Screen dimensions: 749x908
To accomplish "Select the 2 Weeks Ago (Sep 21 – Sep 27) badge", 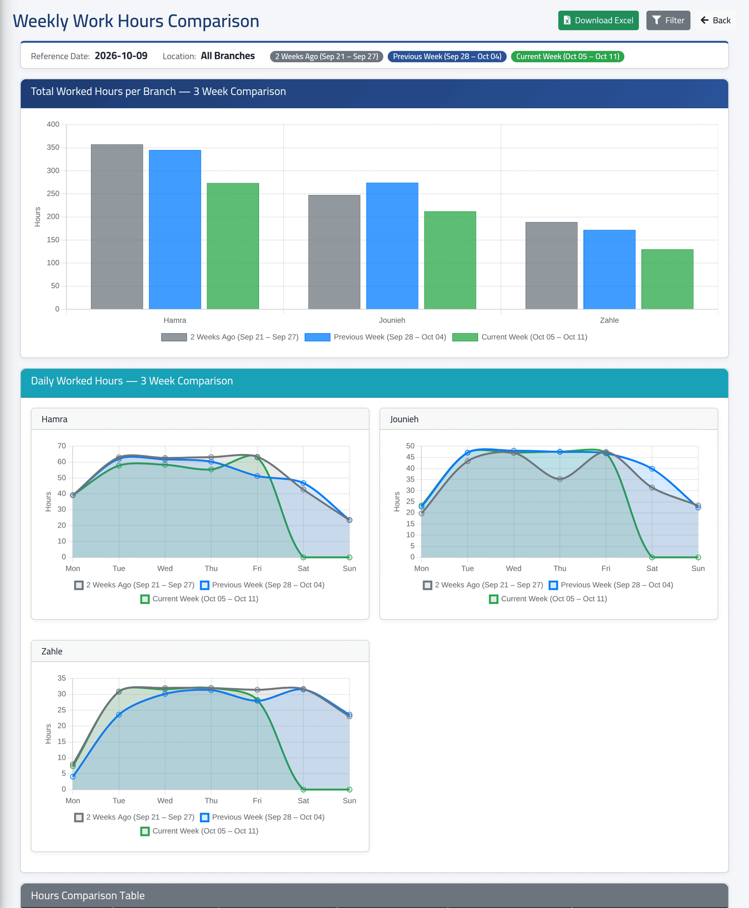I will tap(327, 57).
